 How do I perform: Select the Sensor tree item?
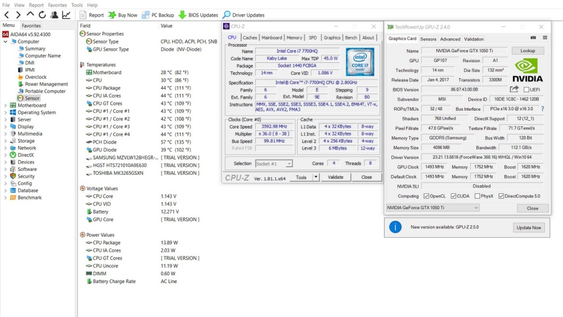click(x=32, y=98)
